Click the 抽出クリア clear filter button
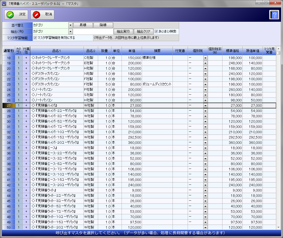 click(x=144, y=31)
